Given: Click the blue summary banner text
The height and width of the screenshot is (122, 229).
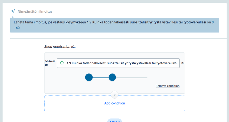Looking at the screenshot, I should (x=114, y=25).
